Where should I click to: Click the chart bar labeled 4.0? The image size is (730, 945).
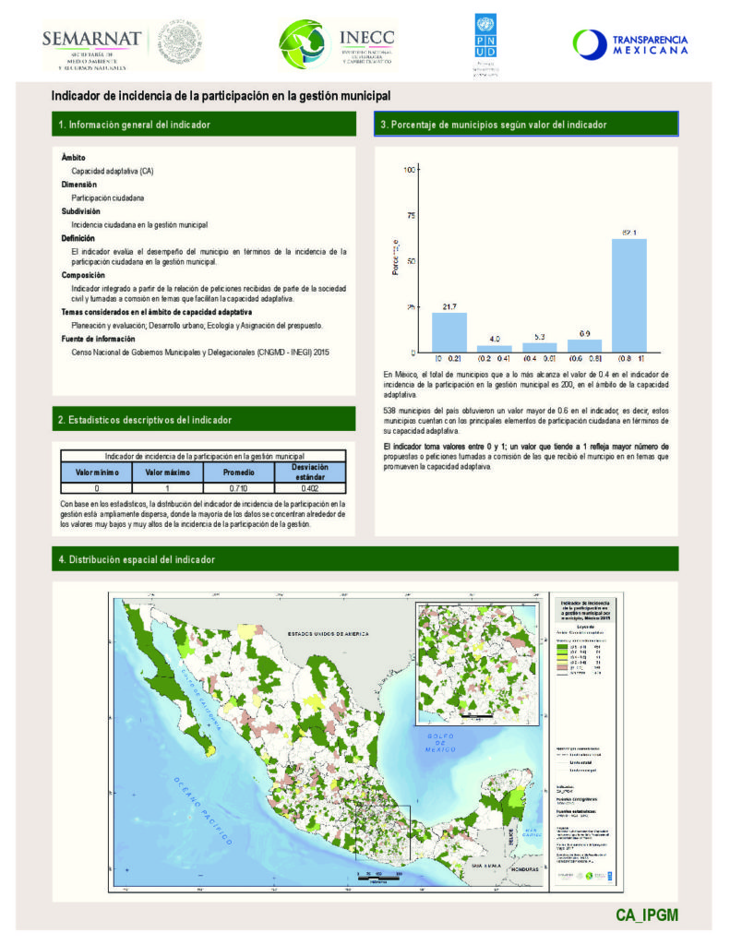[x=495, y=349]
